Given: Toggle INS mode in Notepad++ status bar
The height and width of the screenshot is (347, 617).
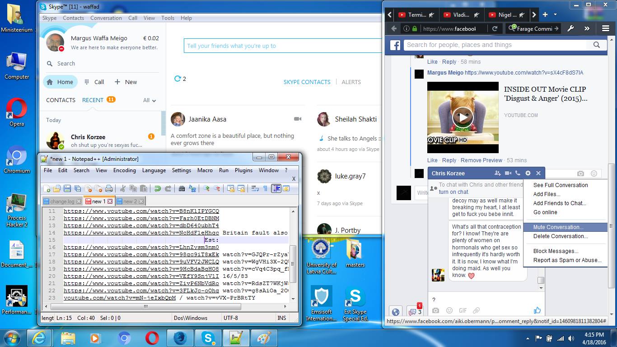Looking at the screenshot, I should pos(282,318).
